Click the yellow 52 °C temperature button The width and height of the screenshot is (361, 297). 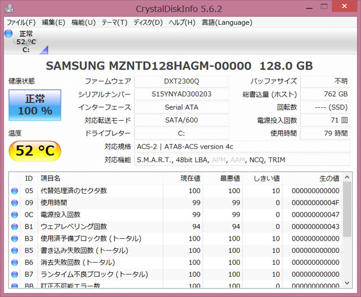click(x=35, y=151)
